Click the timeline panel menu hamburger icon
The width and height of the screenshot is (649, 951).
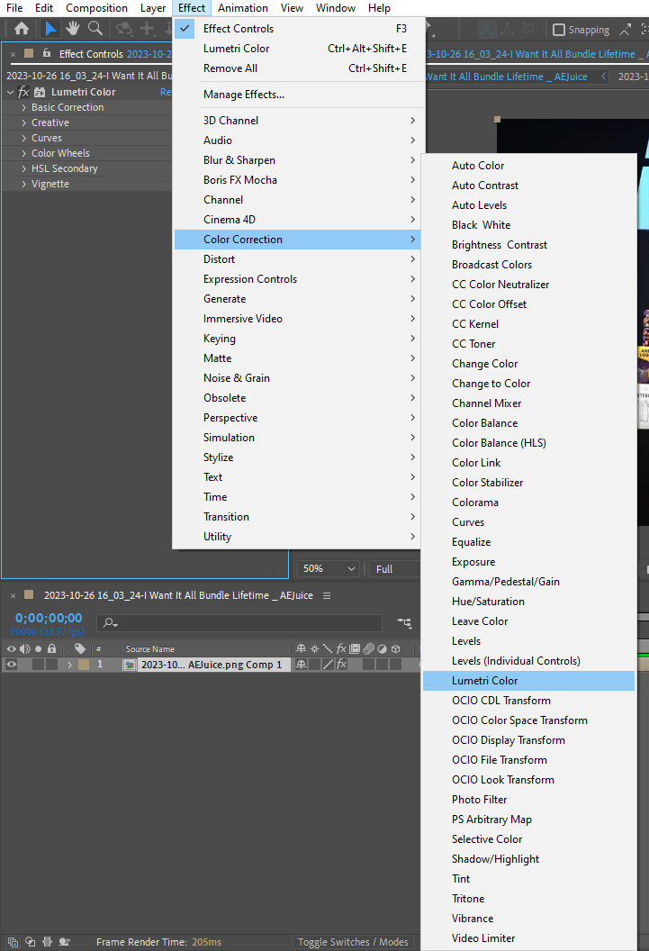pyautogui.click(x=327, y=595)
